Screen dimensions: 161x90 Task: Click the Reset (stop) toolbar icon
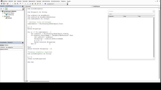[30, 4]
